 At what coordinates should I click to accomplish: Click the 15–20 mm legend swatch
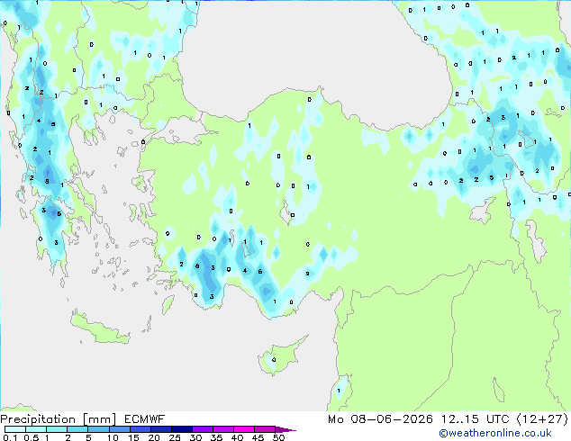140,429
